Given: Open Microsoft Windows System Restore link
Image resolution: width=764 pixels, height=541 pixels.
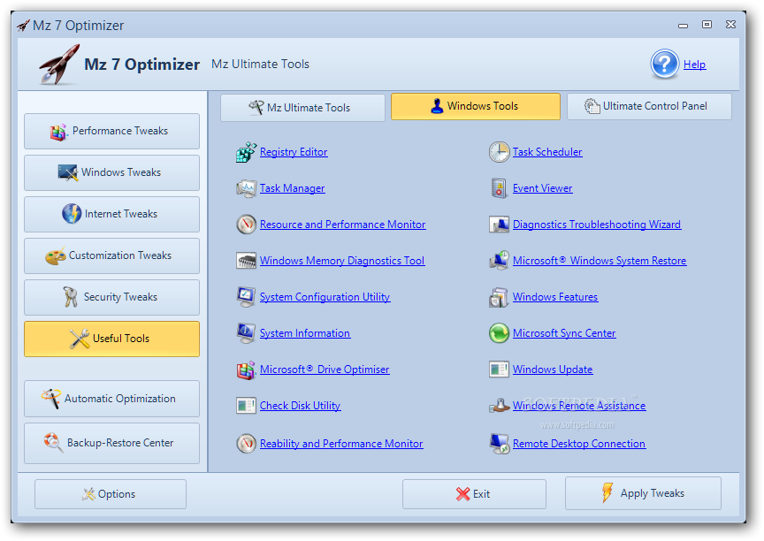Looking at the screenshot, I should click(600, 261).
